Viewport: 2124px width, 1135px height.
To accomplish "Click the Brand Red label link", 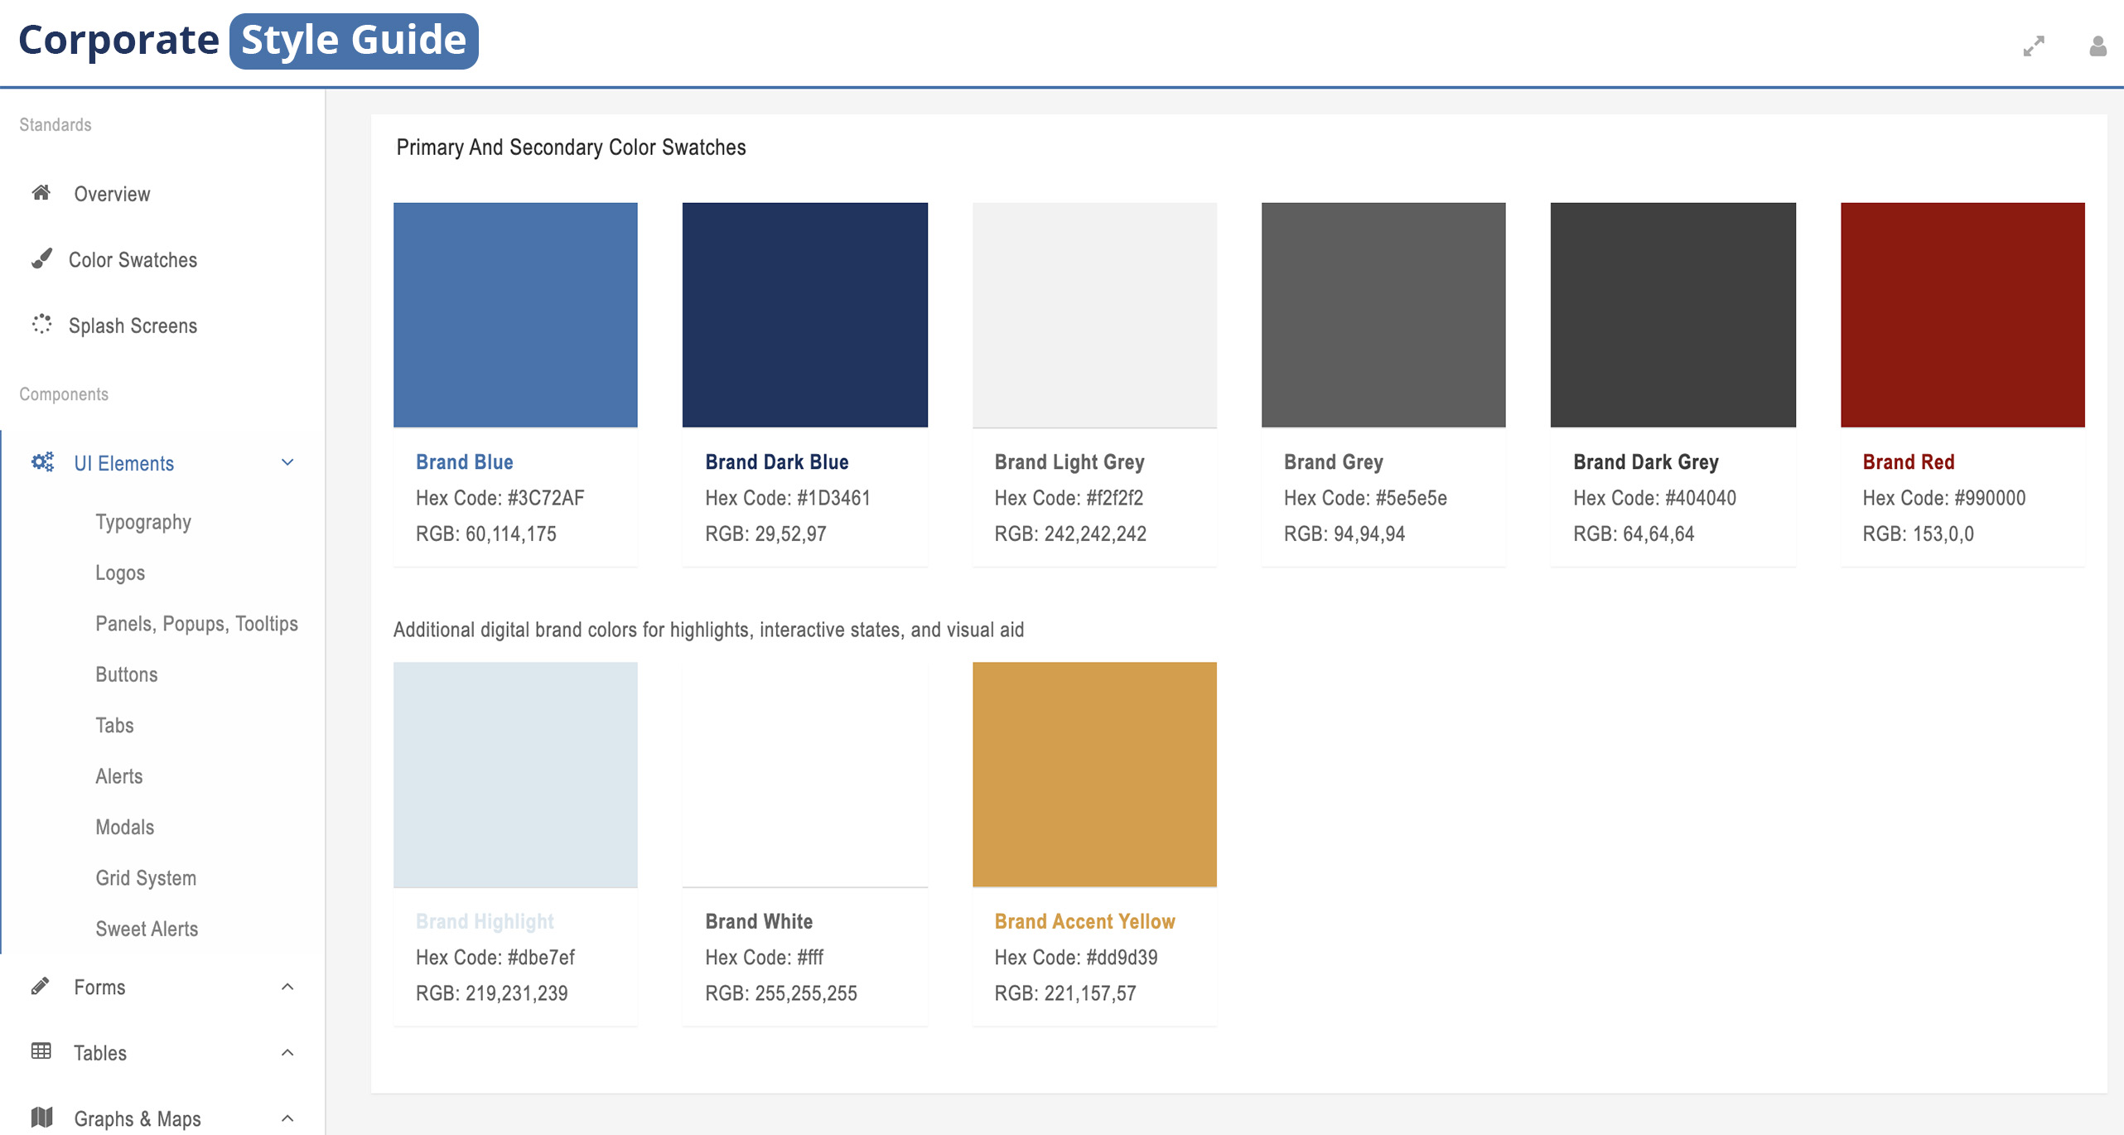I will pos(1908,461).
